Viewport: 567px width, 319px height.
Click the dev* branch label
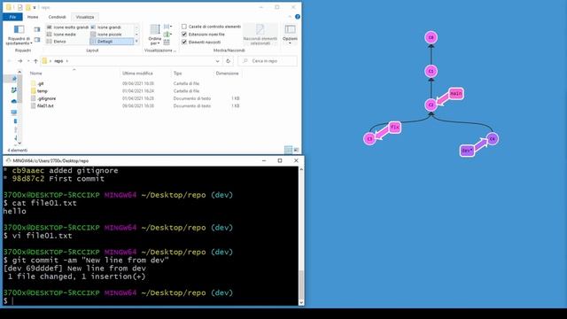click(x=467, y=150)
